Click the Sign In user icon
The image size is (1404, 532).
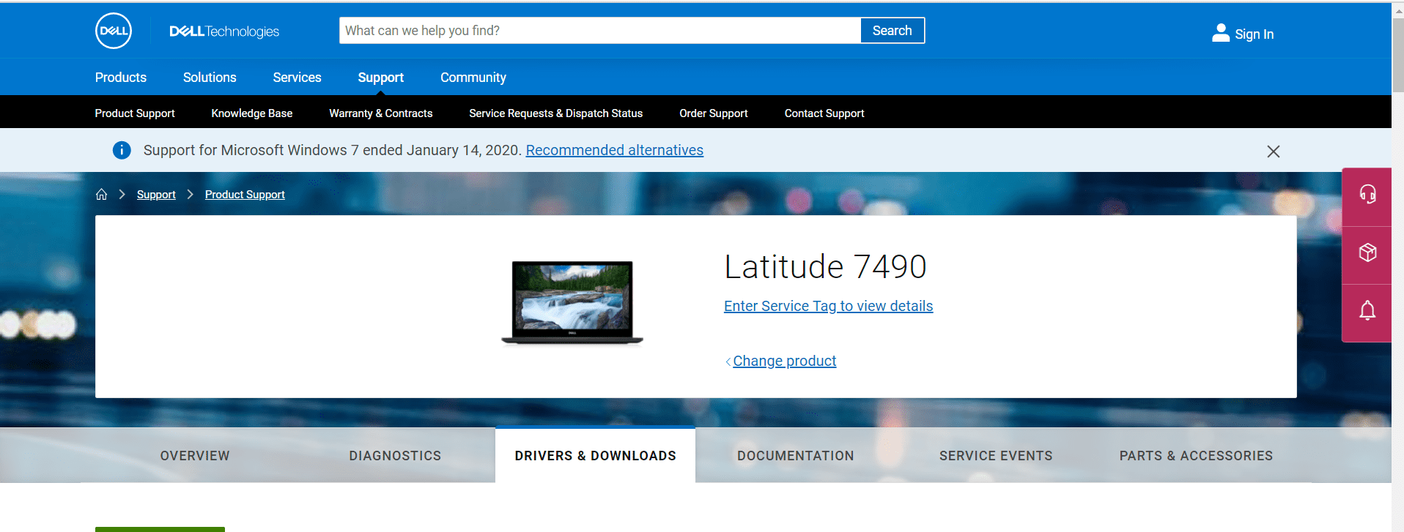(x=1220, y=33)
